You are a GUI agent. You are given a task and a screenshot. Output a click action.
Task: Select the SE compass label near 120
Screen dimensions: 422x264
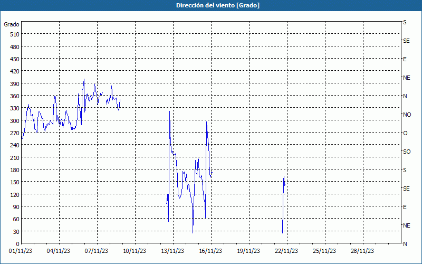(406, 188)
